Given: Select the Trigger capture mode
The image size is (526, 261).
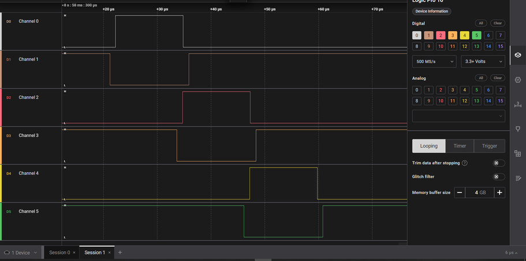Looking at the screenshot, I should 490,146.
